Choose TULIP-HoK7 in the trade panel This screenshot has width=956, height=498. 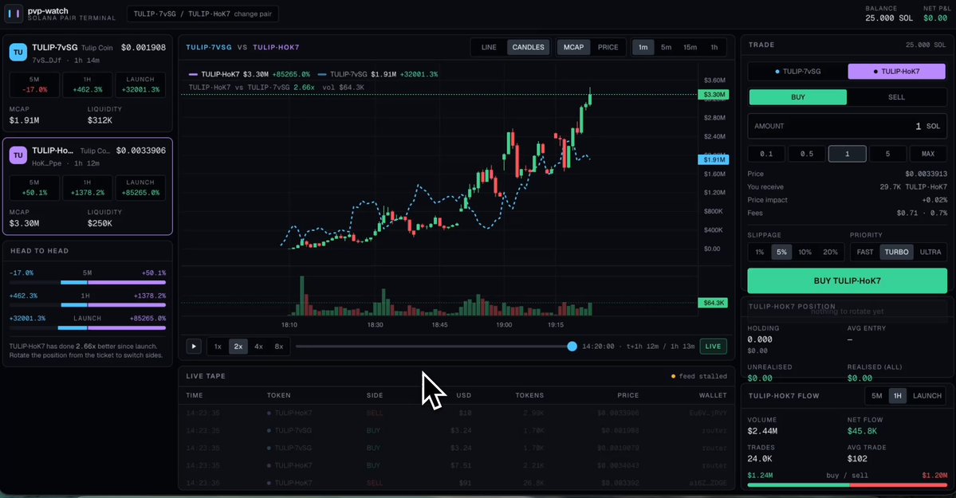pyautogui.click(x=897, y=72)
